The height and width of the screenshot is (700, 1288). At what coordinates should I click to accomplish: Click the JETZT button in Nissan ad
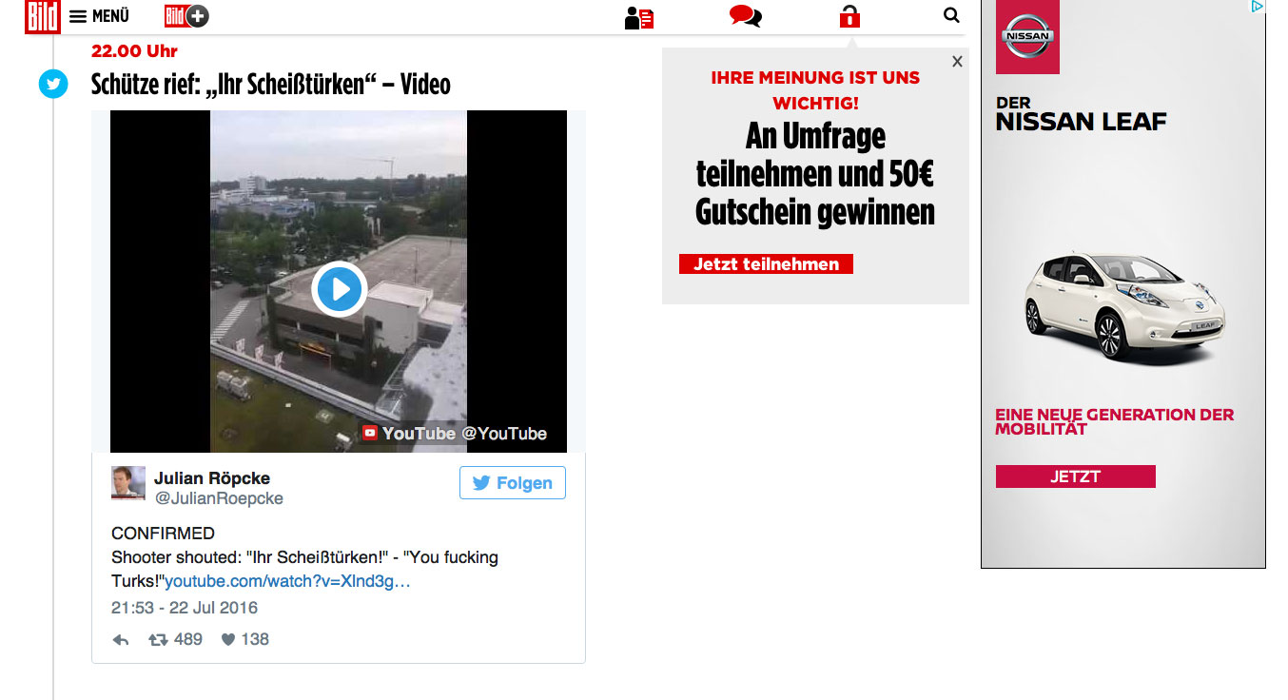pos(1075,476)
